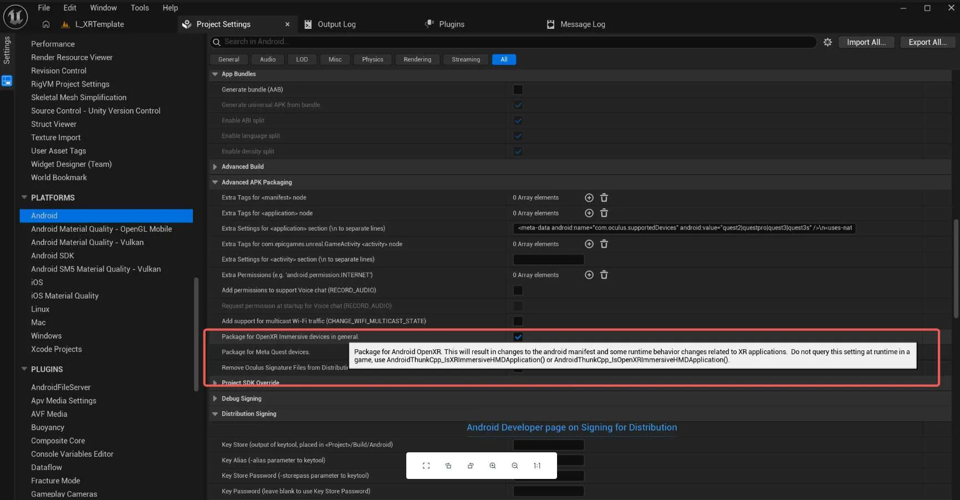This screenshot has width=960, height=500.
Task: Click the rotate icon beside the fullscreen icon
Action: [448, 466]
